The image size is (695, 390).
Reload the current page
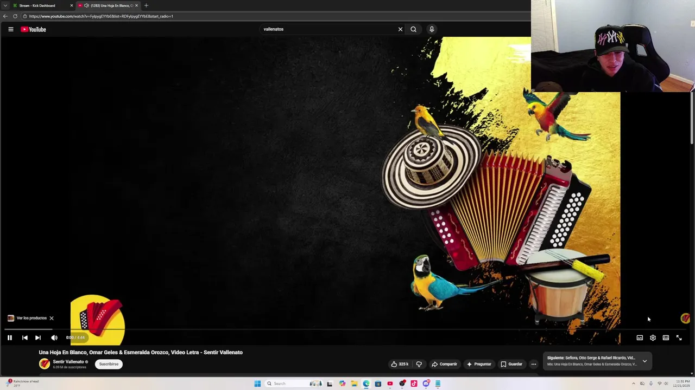tap(15, 16)
